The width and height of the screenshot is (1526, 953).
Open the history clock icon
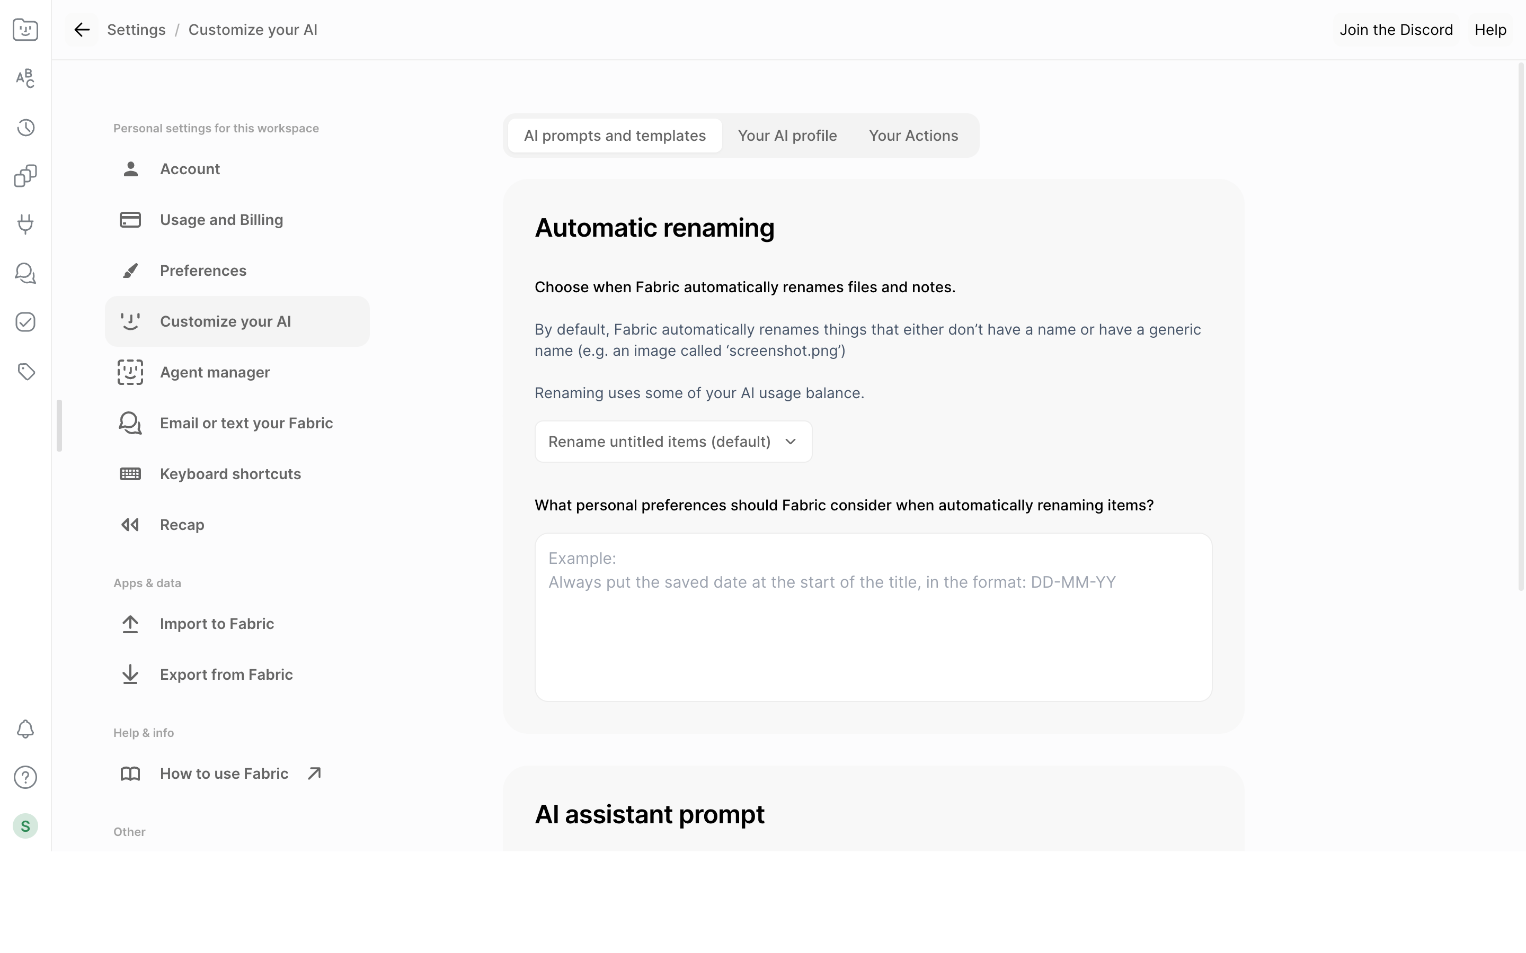[x=25, y=127]
